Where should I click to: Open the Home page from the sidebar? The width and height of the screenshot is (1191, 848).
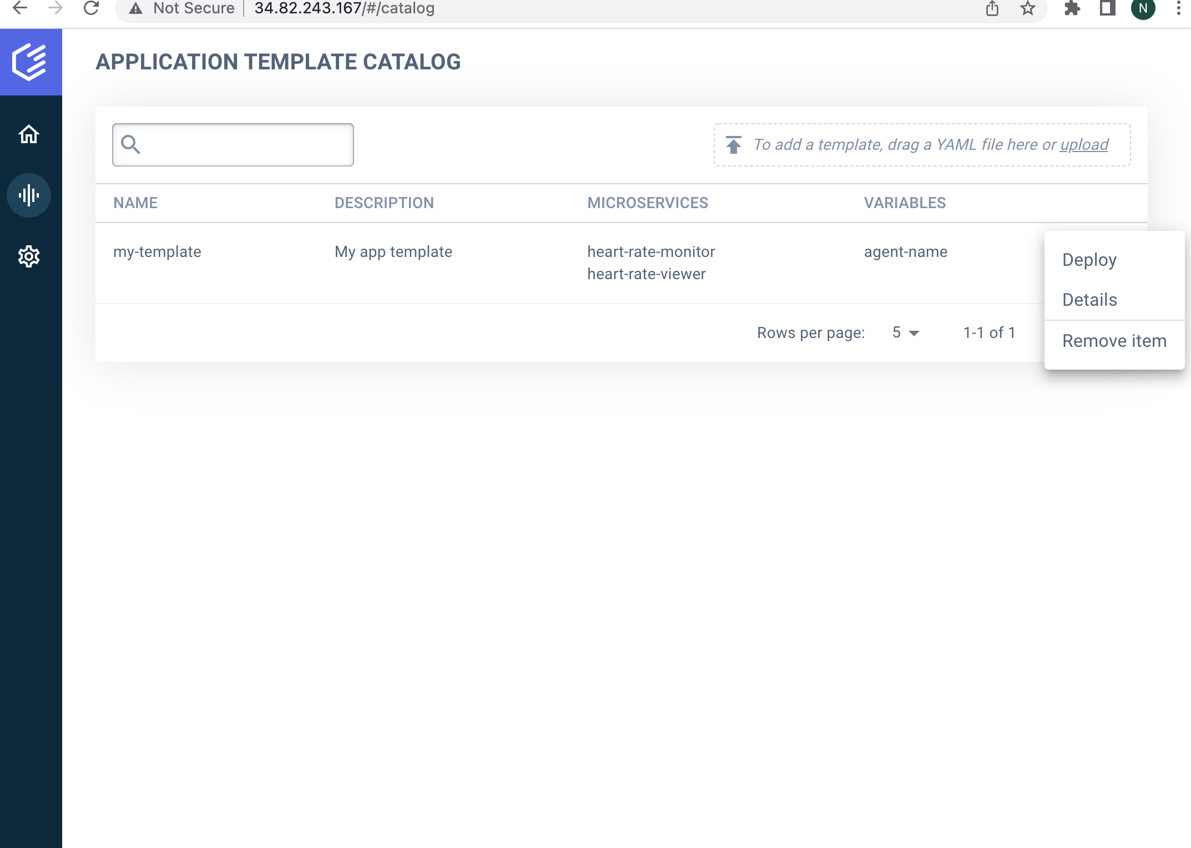tap(29, 134)
